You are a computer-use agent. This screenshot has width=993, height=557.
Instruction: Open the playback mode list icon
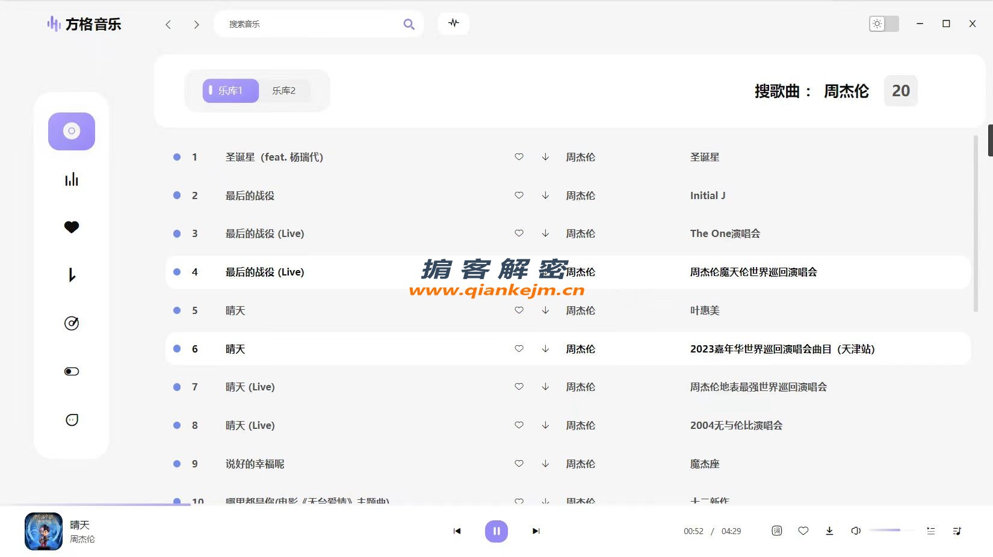931,531
